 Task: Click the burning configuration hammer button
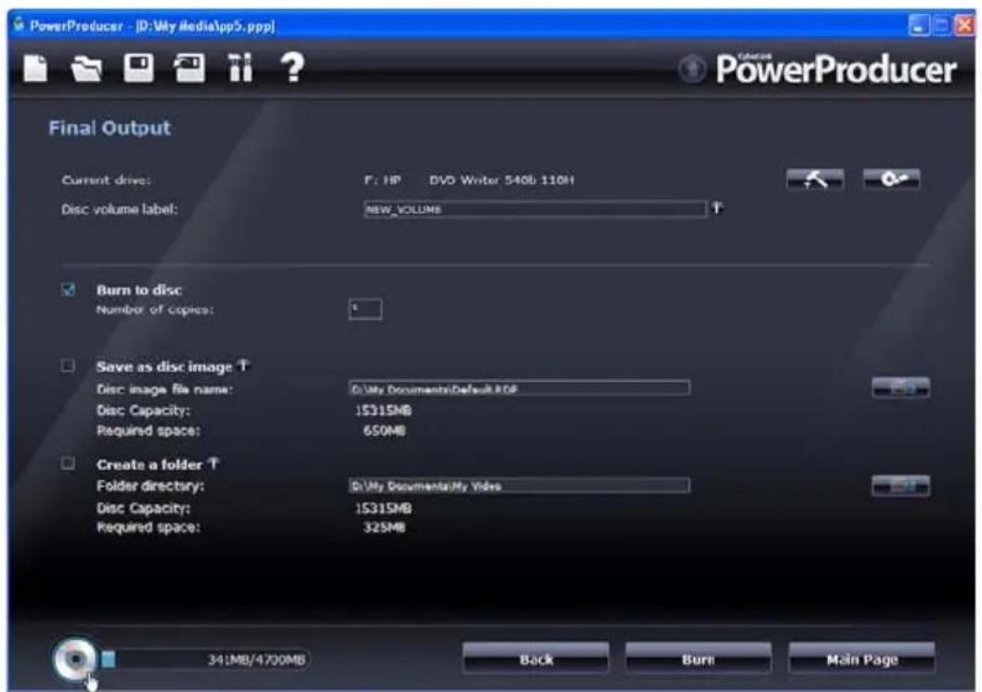[x=815, y=179]
